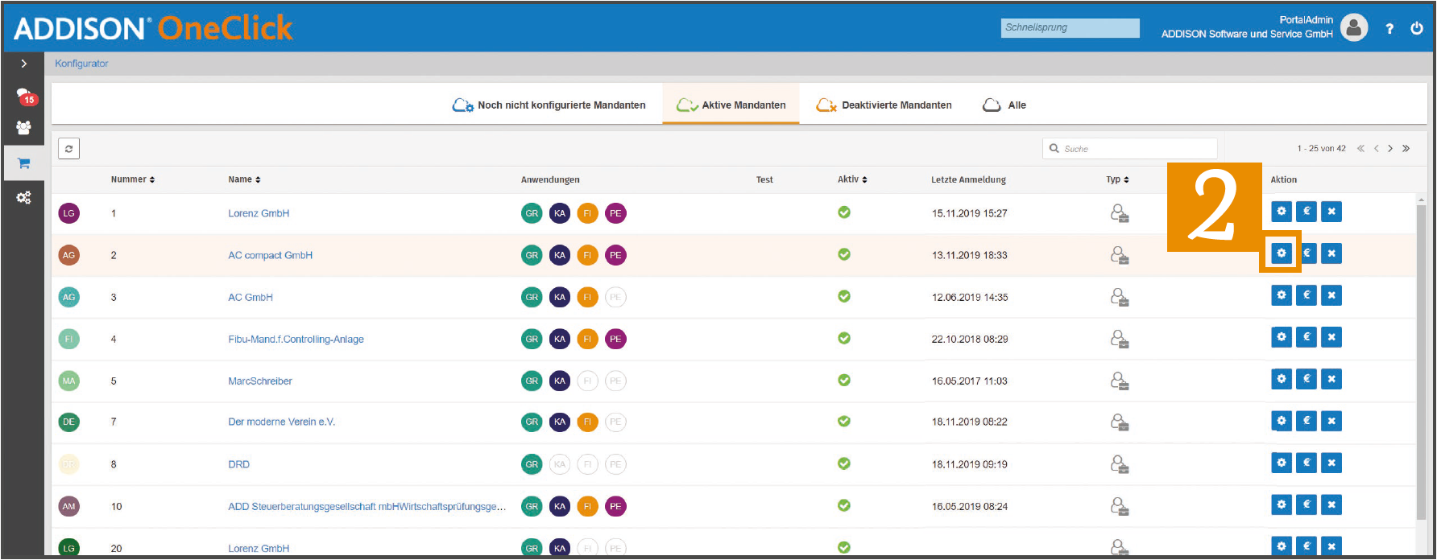The height and width of the screenshot is (560, 1437).
Task: Click the euro icon in Lorenz GmbH row
Action: (1307, 212)
